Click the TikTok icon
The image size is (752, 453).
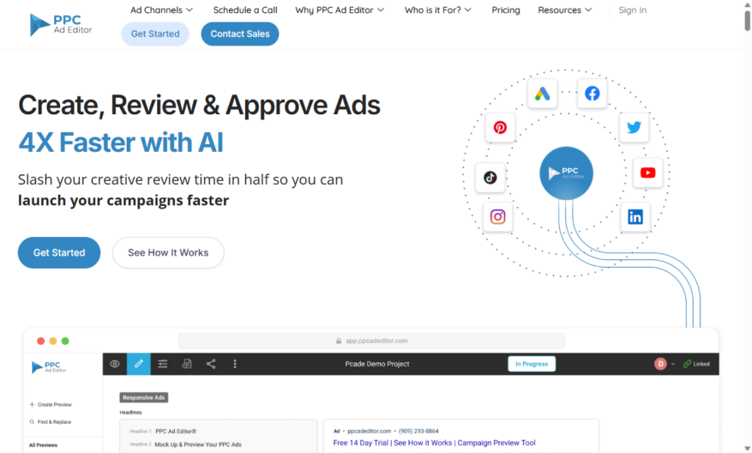coord(490,178)
